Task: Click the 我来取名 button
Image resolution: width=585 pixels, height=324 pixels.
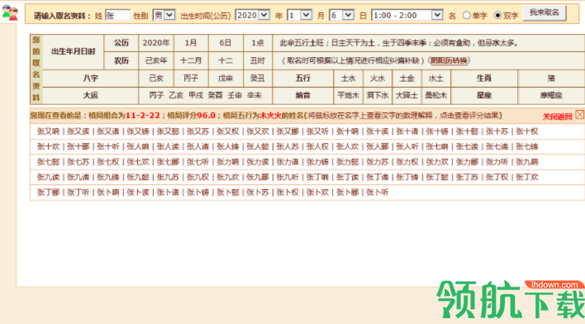Action: pos(545,12)
